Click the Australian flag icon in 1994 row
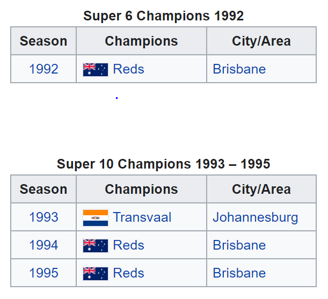Viewport: 328px width, 299px height. tap(96, 246)
